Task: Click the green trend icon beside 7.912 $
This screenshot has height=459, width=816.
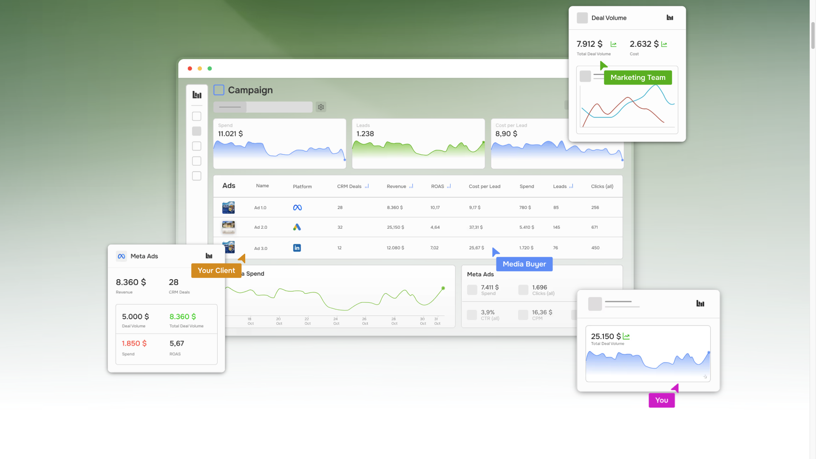Action: click(x=613, y=44)
